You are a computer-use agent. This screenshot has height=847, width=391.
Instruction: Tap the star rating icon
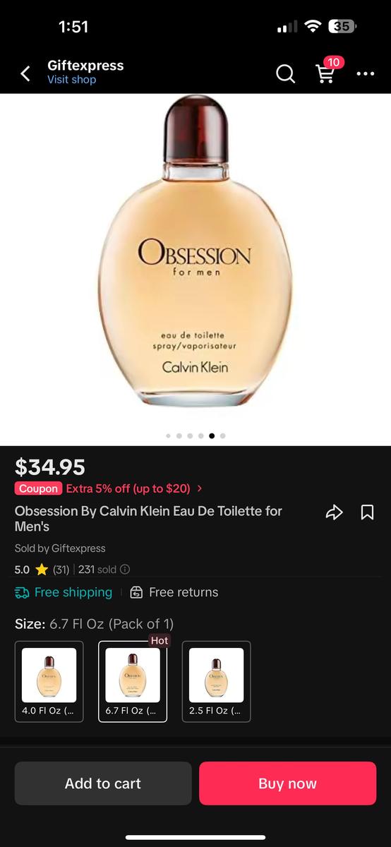point(42,570)
